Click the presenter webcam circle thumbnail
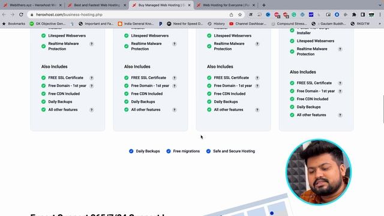 [319, 172]
